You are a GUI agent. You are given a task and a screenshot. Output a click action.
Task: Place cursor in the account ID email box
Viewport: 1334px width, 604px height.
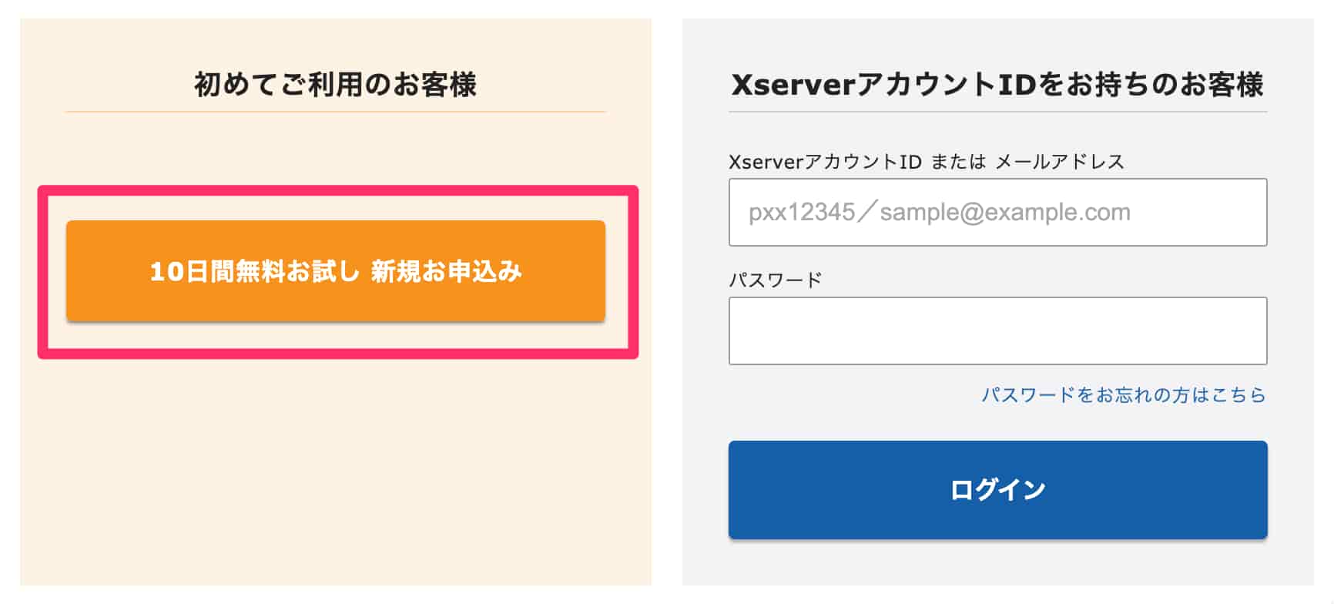[x=997, y=213]
